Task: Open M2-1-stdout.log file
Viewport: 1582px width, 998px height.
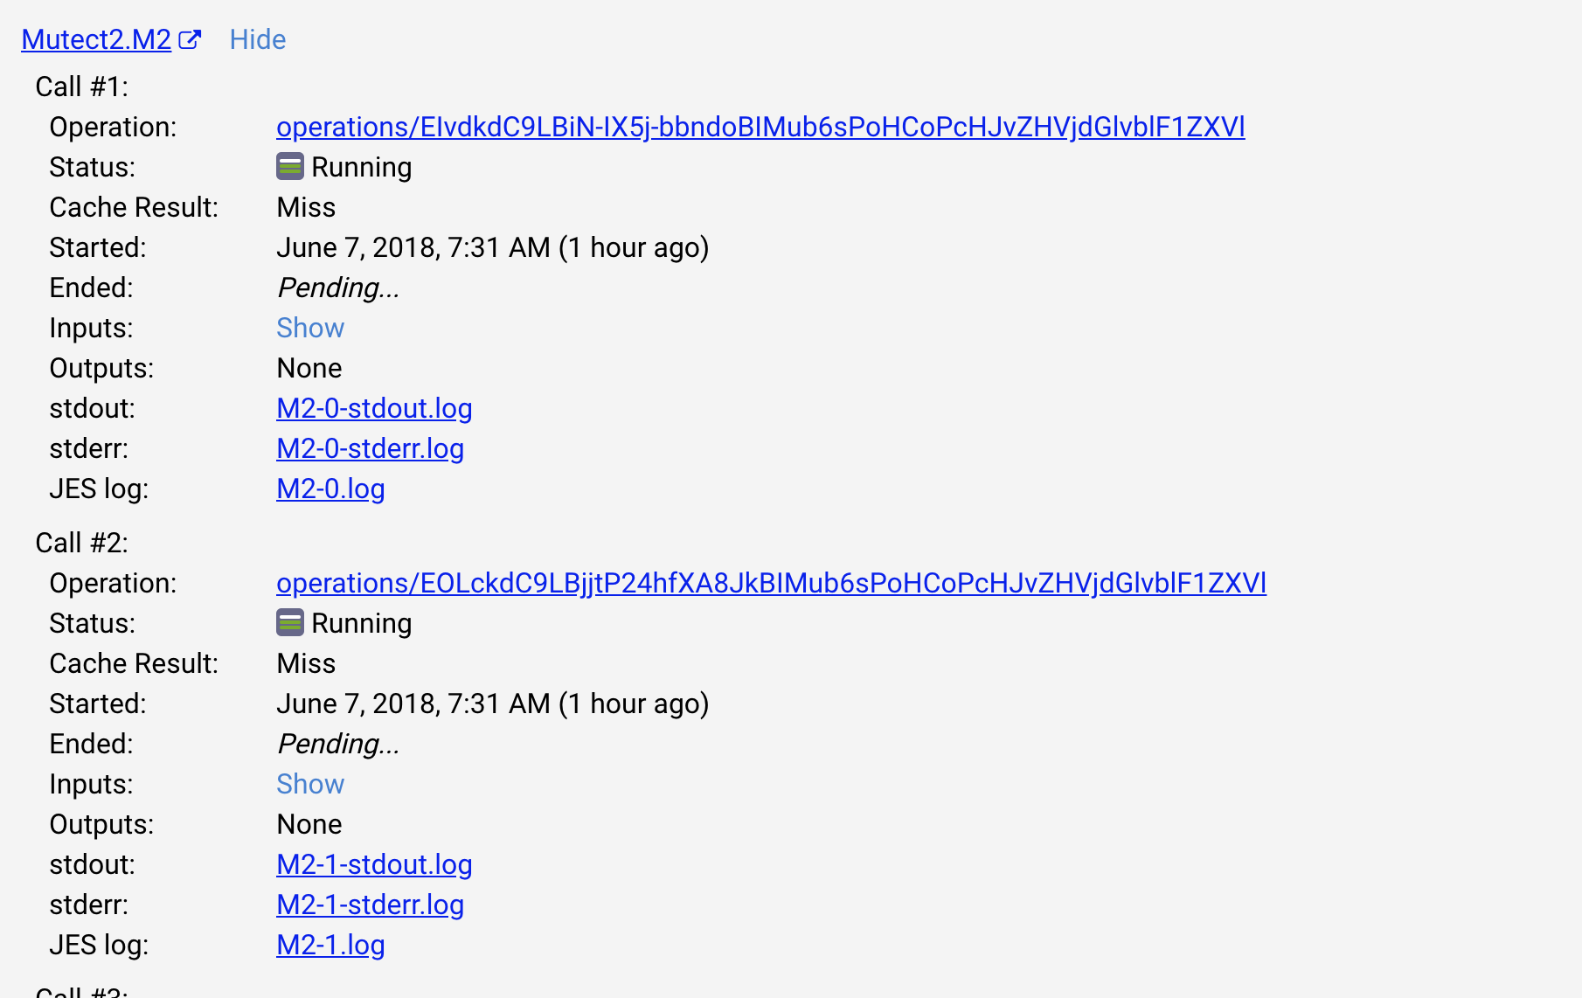Action: [374, 864]
